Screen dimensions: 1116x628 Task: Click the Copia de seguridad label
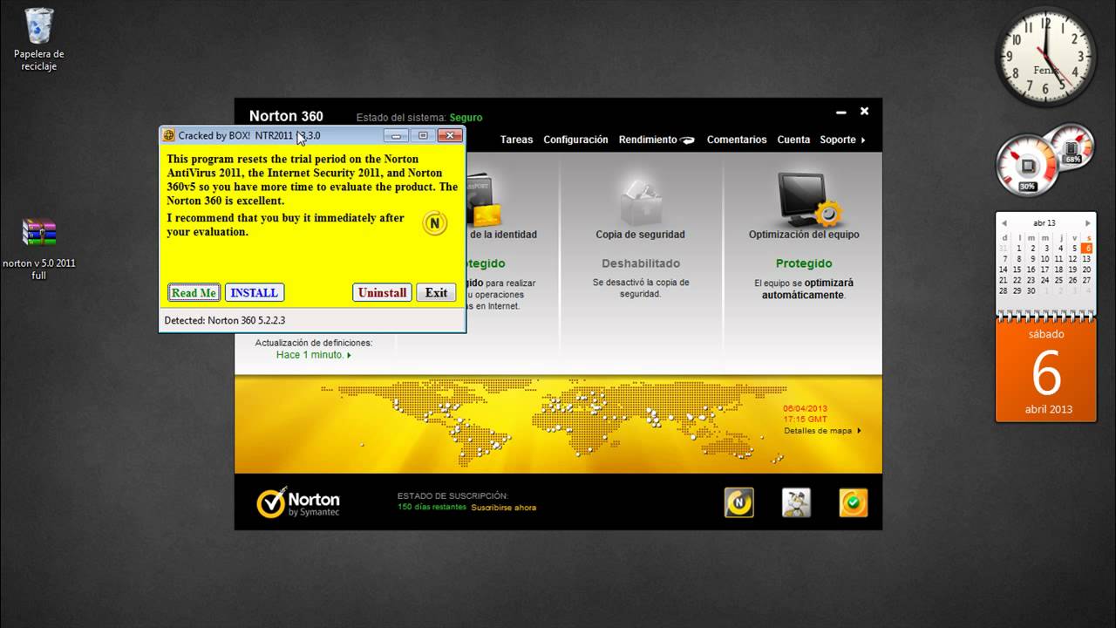point(640,235)
